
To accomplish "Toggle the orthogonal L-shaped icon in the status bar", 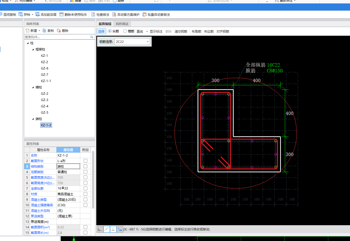I will coord(100,229).
